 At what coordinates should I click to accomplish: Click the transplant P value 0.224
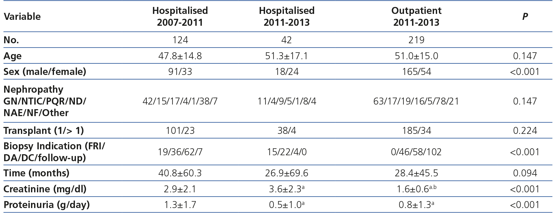pyautogui.click(x=525, y=131)
